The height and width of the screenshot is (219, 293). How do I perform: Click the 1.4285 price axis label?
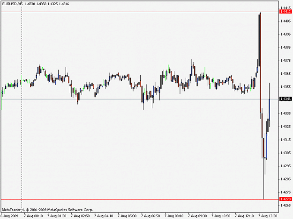coord(285,179)
